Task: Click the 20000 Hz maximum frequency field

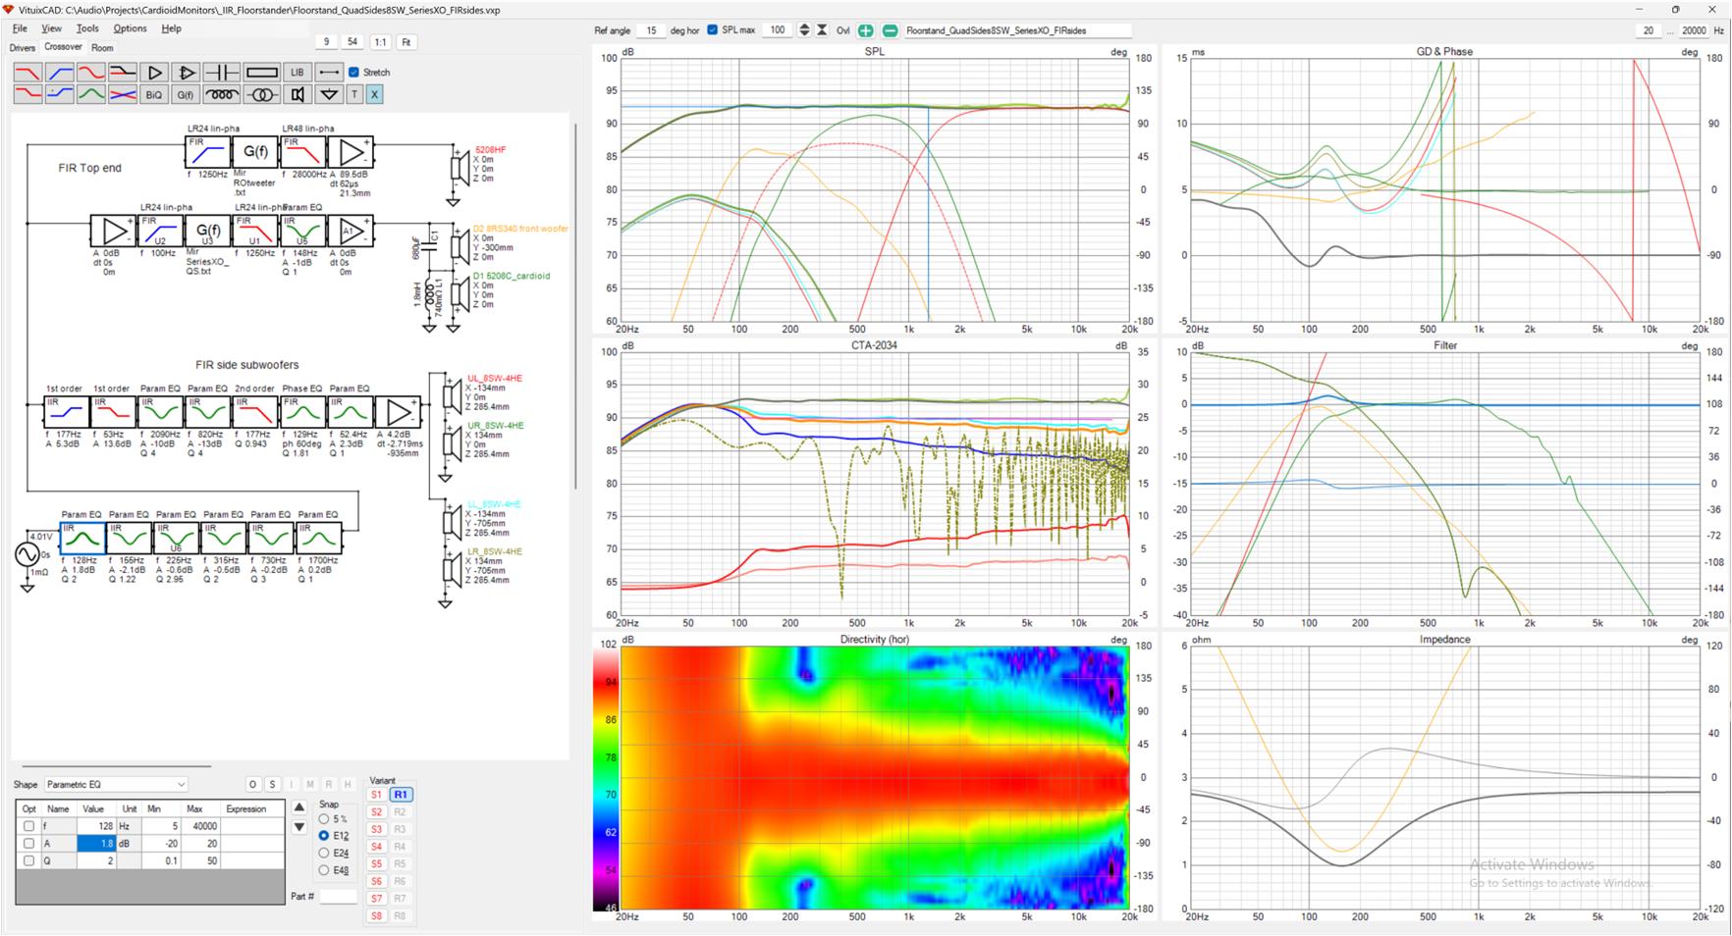Action: tap(1695, 30)
